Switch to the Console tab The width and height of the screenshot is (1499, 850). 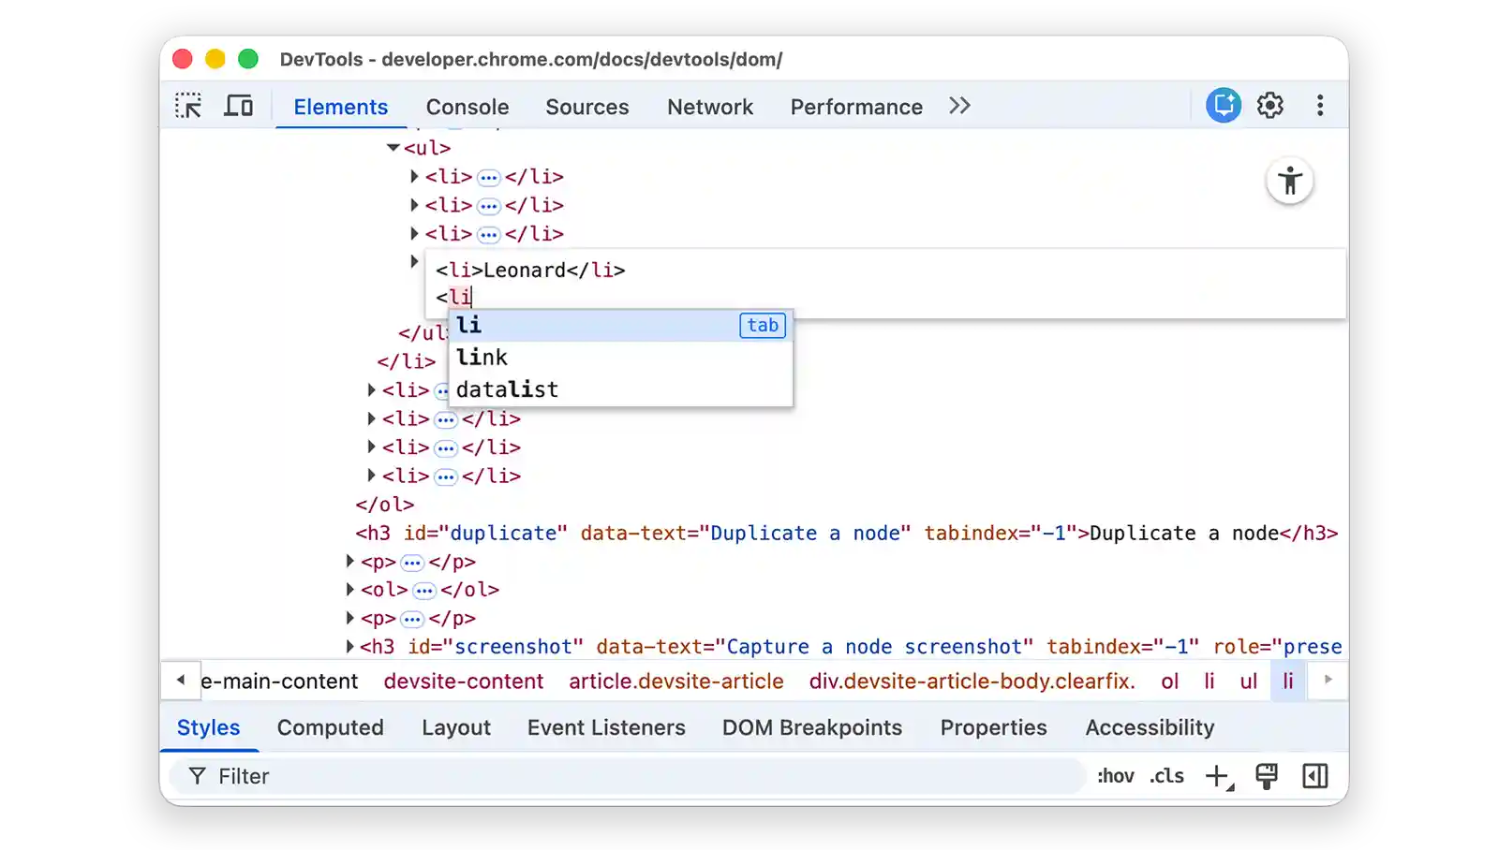[x=467, y=107]
